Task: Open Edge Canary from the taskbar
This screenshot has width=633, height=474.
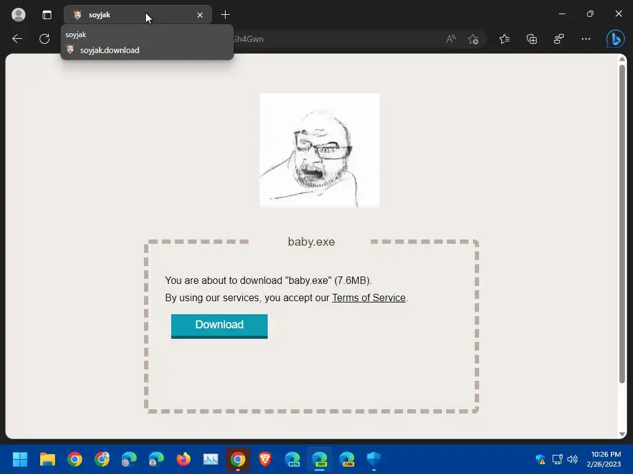Action: pos(347,459)
